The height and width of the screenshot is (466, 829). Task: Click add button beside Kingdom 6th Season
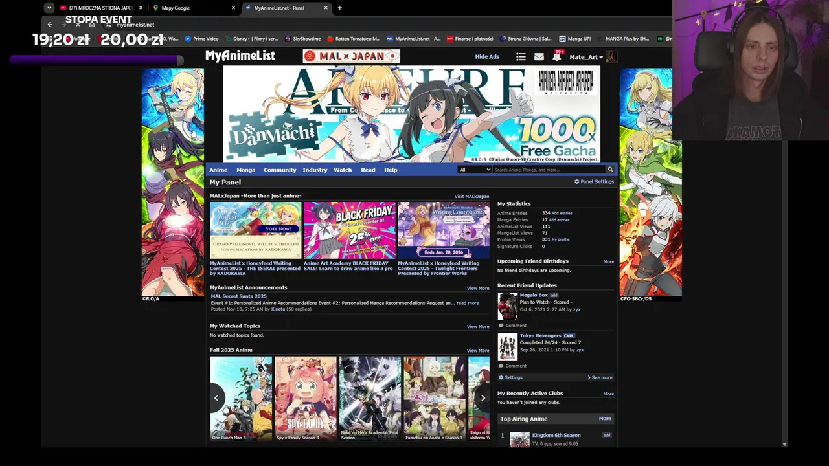[x=607, y=436]
